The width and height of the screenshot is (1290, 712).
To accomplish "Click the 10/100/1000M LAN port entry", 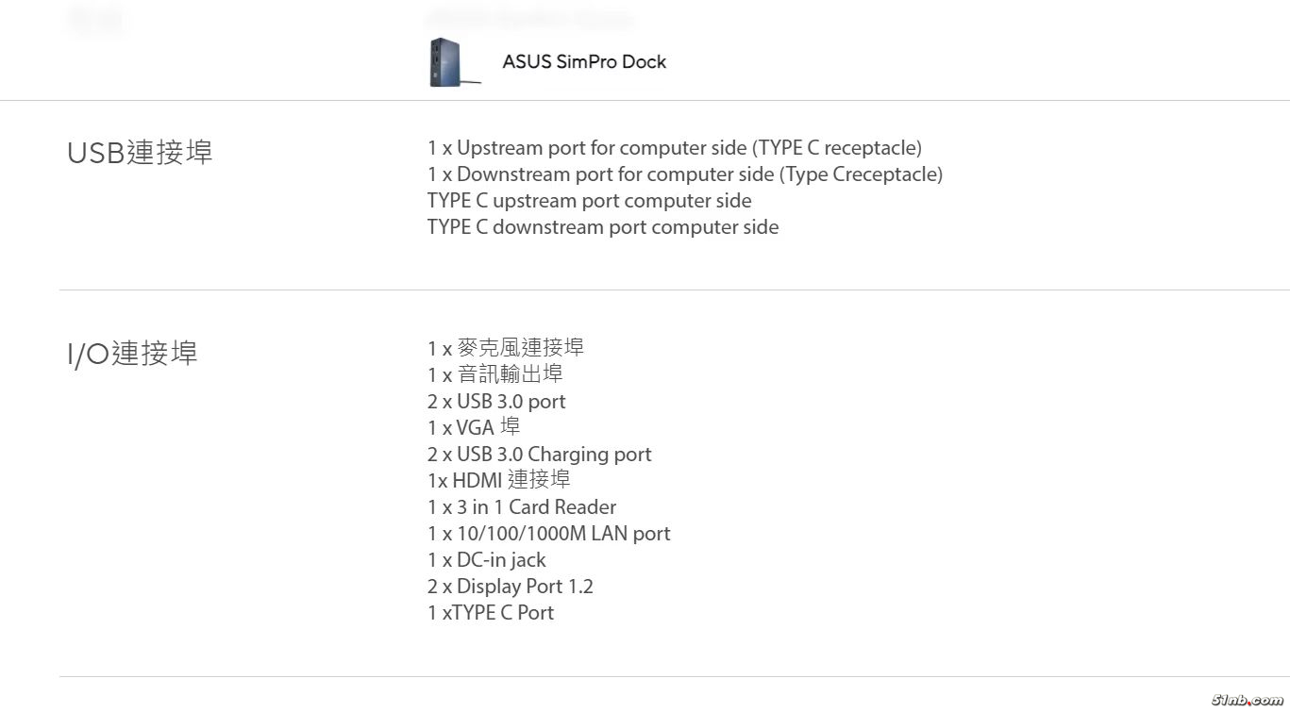I will (548, 534).
